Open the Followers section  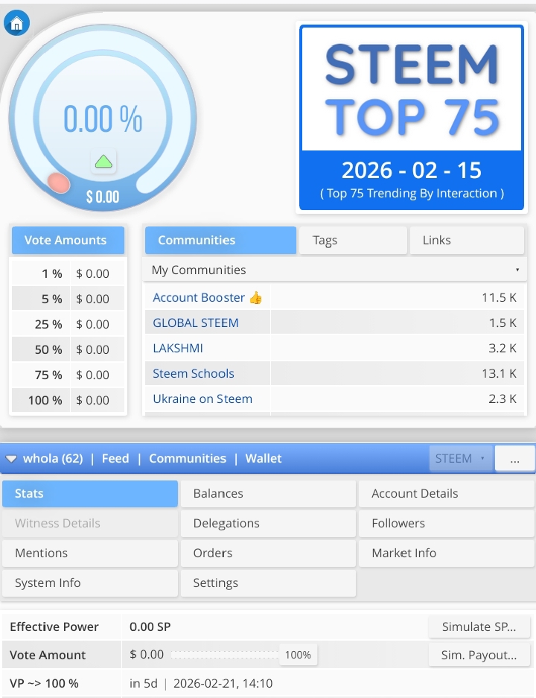pyautogui.click(x=446, y=524)
